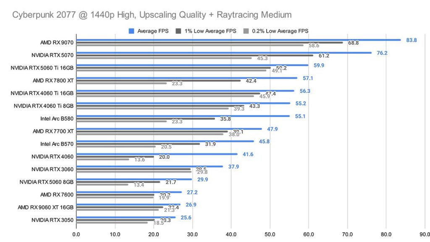430x242 pixels.
Task: Click the 42.4 1% low value
Action: (251, 81)
